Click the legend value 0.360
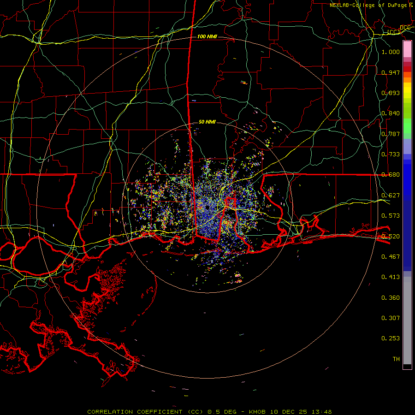The height and width of the screenshot is (415, 415). click(391, 297)
